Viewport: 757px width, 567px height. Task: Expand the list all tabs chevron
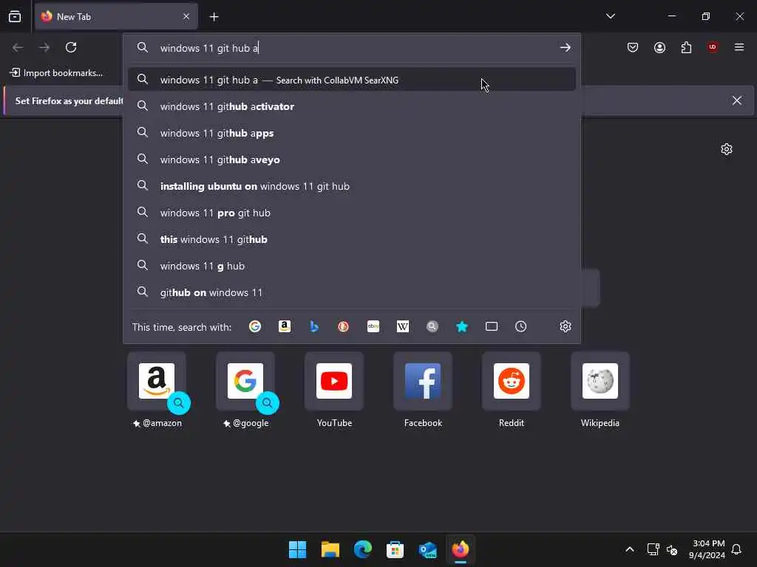coord(610,16)
